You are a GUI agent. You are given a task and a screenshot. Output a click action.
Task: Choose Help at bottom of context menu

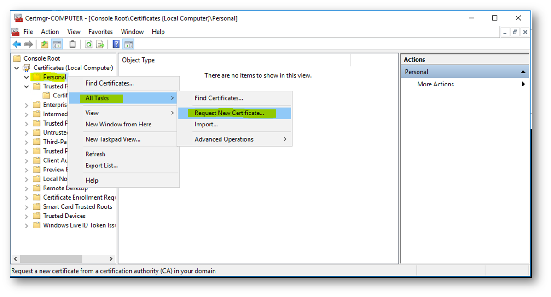coord(123,180)
